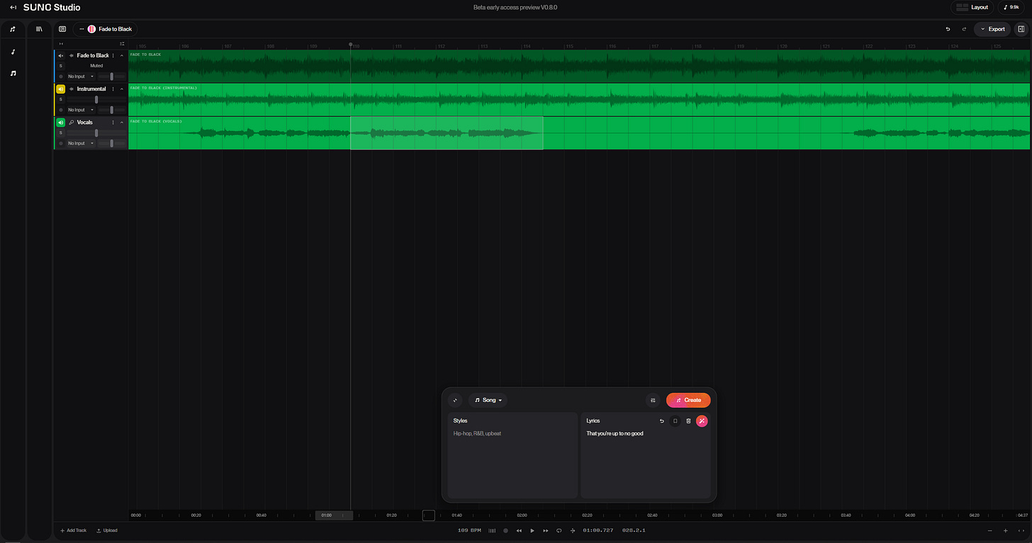Click the Upload button
This screenshot has width=1032, height=543.
point(107,530)
